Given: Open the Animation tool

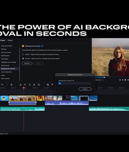Looking at the screenshot, I should point(5,59).
